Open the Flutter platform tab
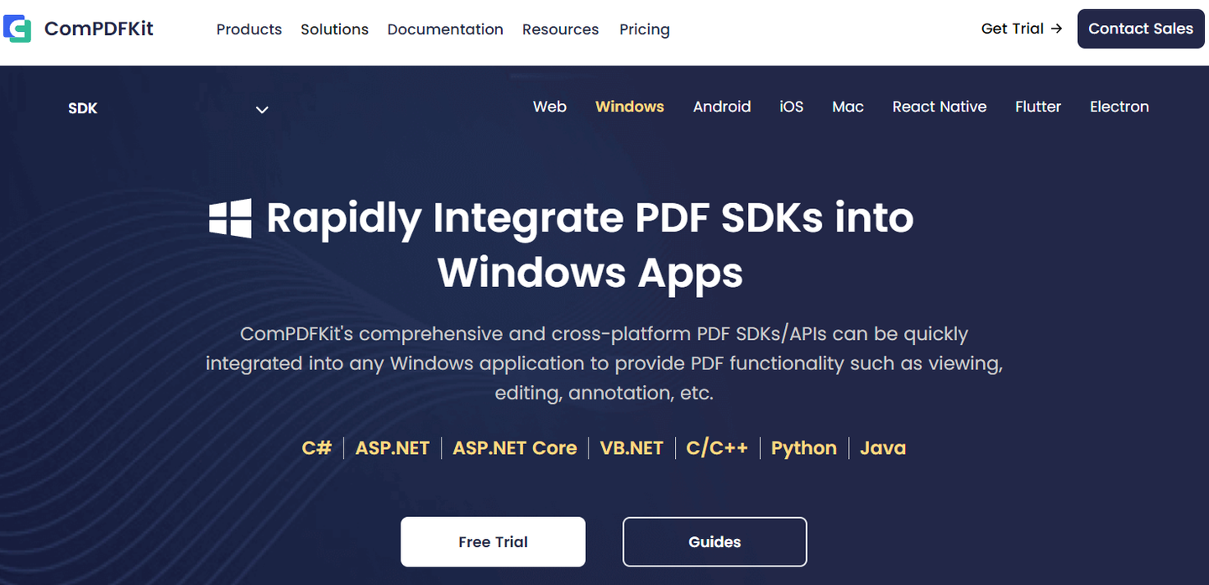1209x585 pixels. click(x=1038, y=107)
